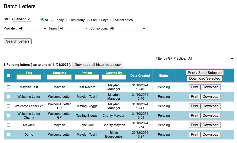Tick the checkbox for the Demo letter row
Image resolution: width=237 pixels, height=143 pixels.
[8, 135]
